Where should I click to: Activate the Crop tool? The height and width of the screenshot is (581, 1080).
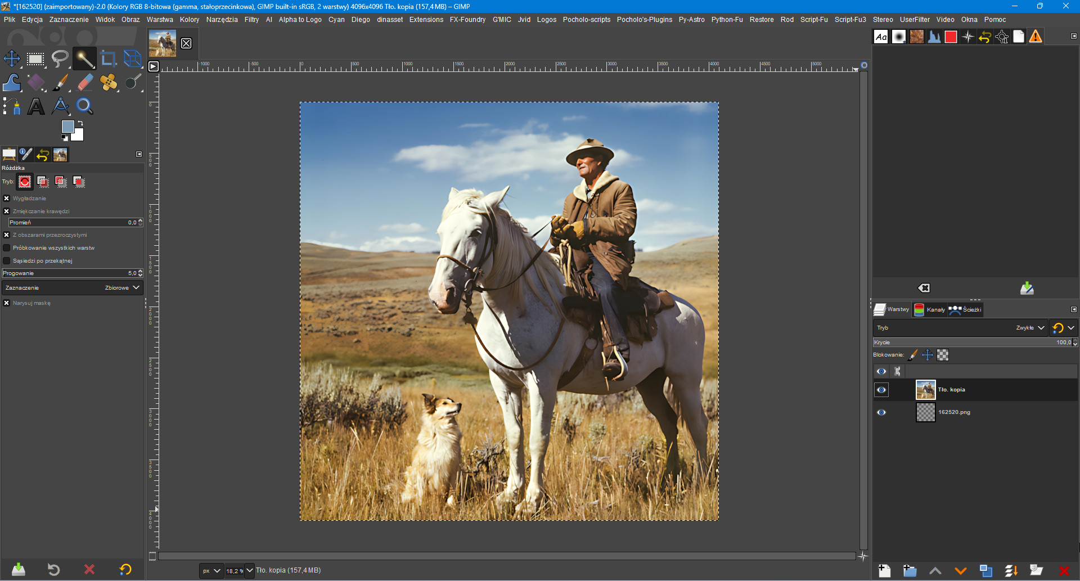point(108,59)
